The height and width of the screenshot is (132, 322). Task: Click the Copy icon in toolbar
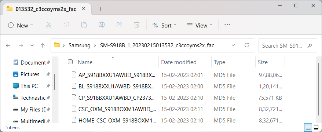[x=66, y=25]
